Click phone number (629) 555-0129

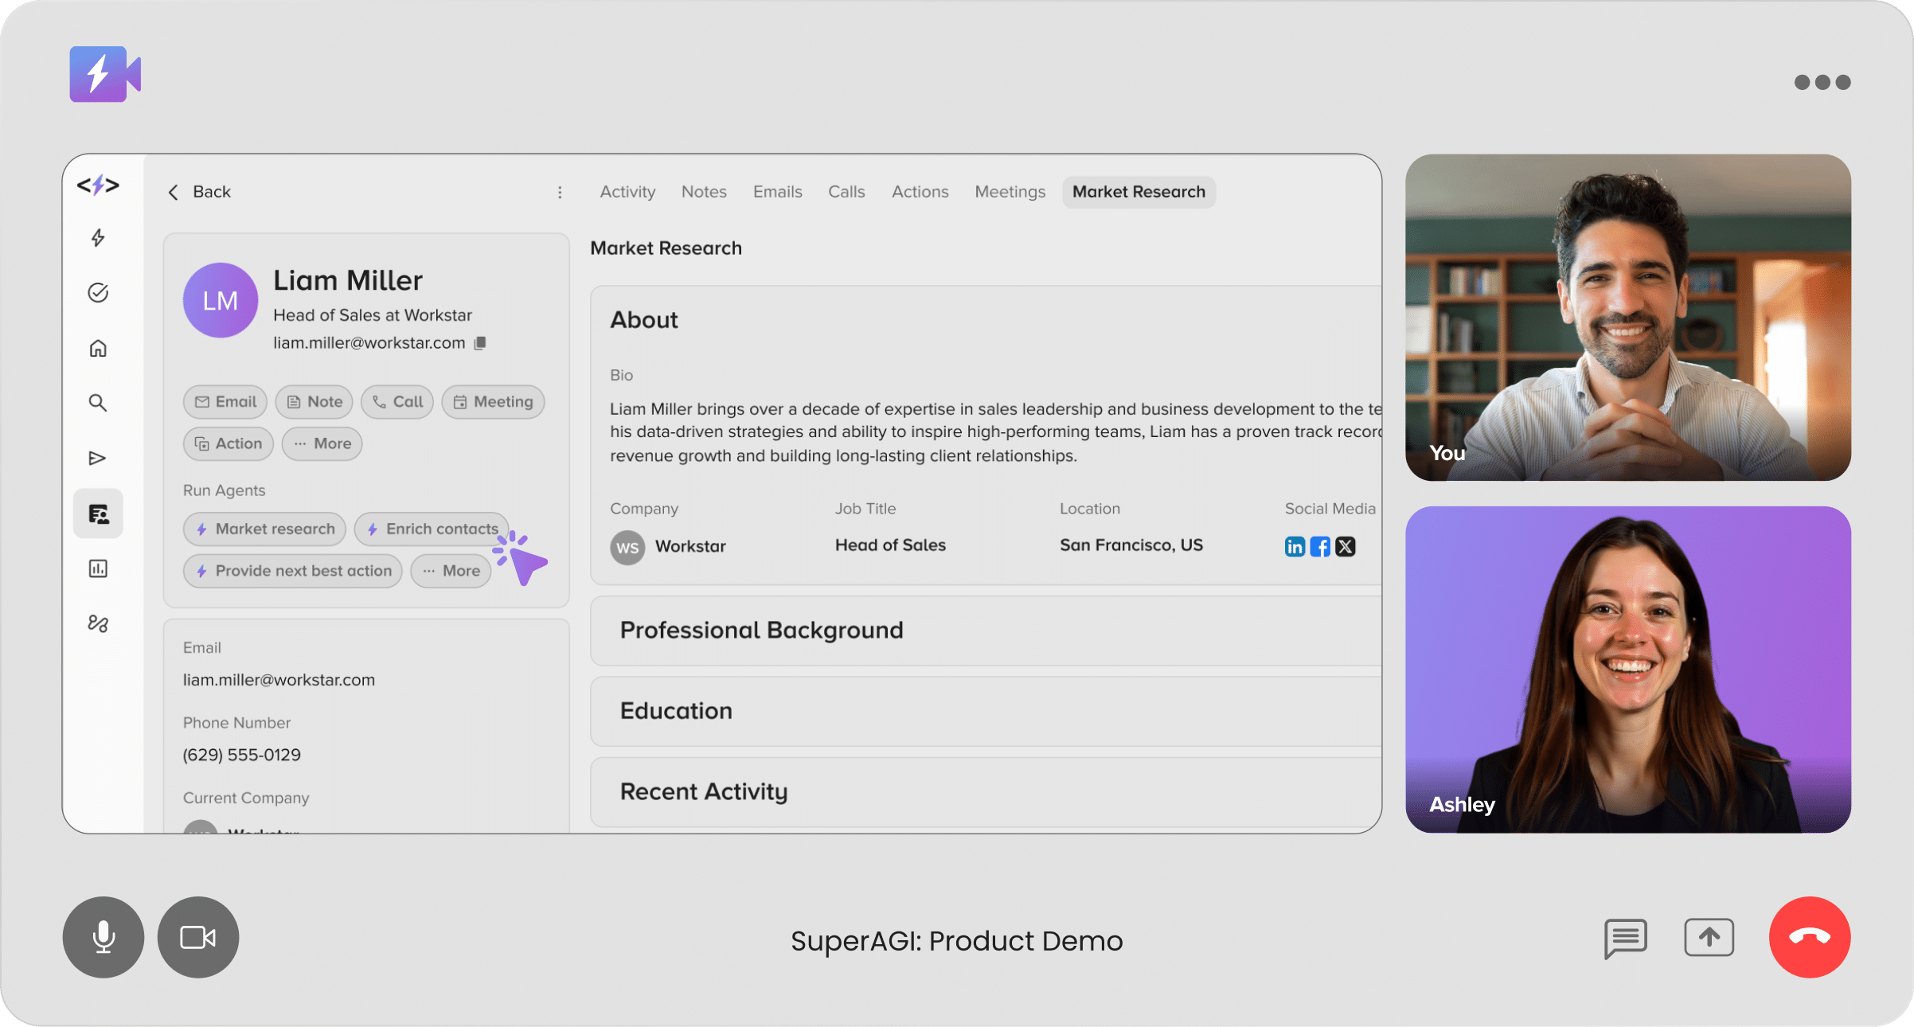pos(242,755)
